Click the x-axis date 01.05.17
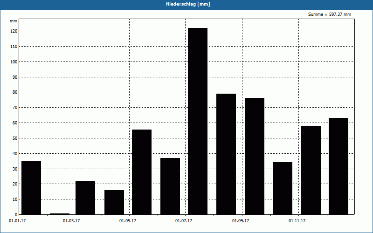Viewport: 373px width, 233px height. (128, 221)
